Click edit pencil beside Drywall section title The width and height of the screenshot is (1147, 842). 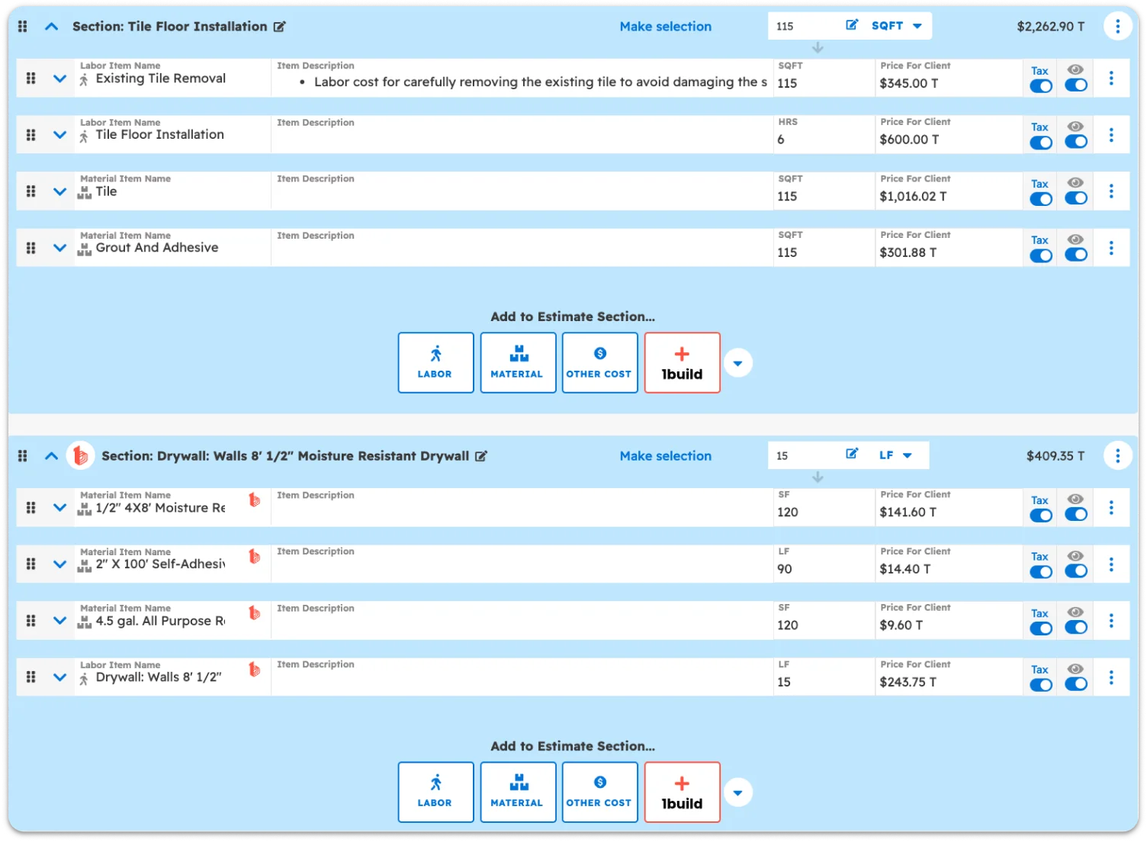pos(481,456)
